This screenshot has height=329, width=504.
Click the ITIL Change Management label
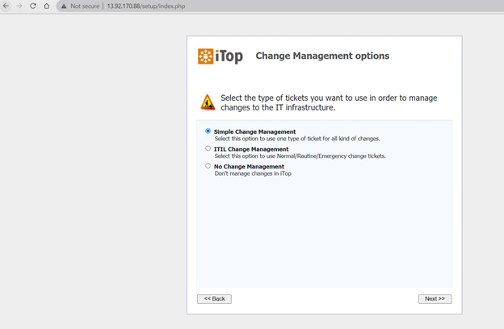(x=251, y=149)
